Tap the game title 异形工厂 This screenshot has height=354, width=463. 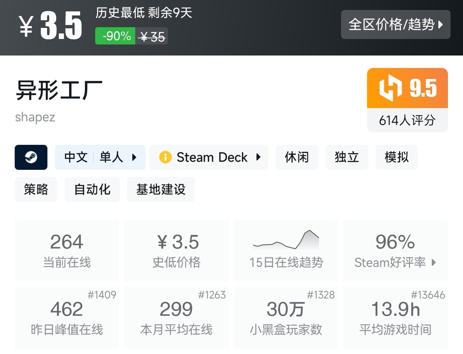pyautogui.click(x=59, y=90)
